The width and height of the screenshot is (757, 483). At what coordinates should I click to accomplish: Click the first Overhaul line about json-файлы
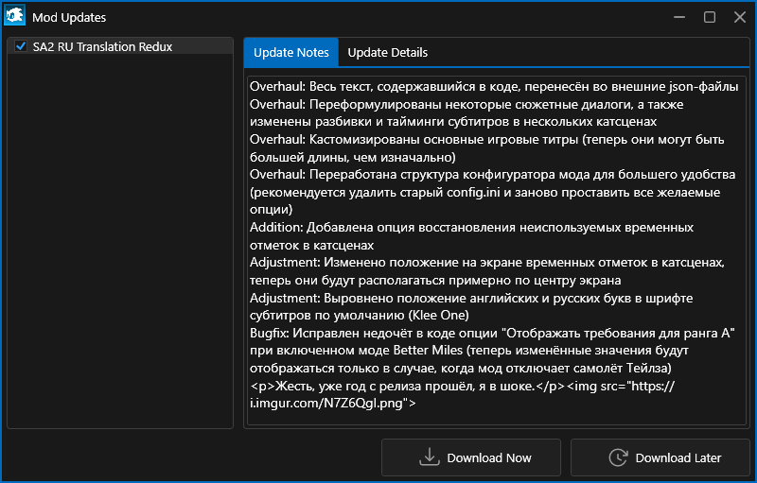pyautogui.click(x=494, y=88)
